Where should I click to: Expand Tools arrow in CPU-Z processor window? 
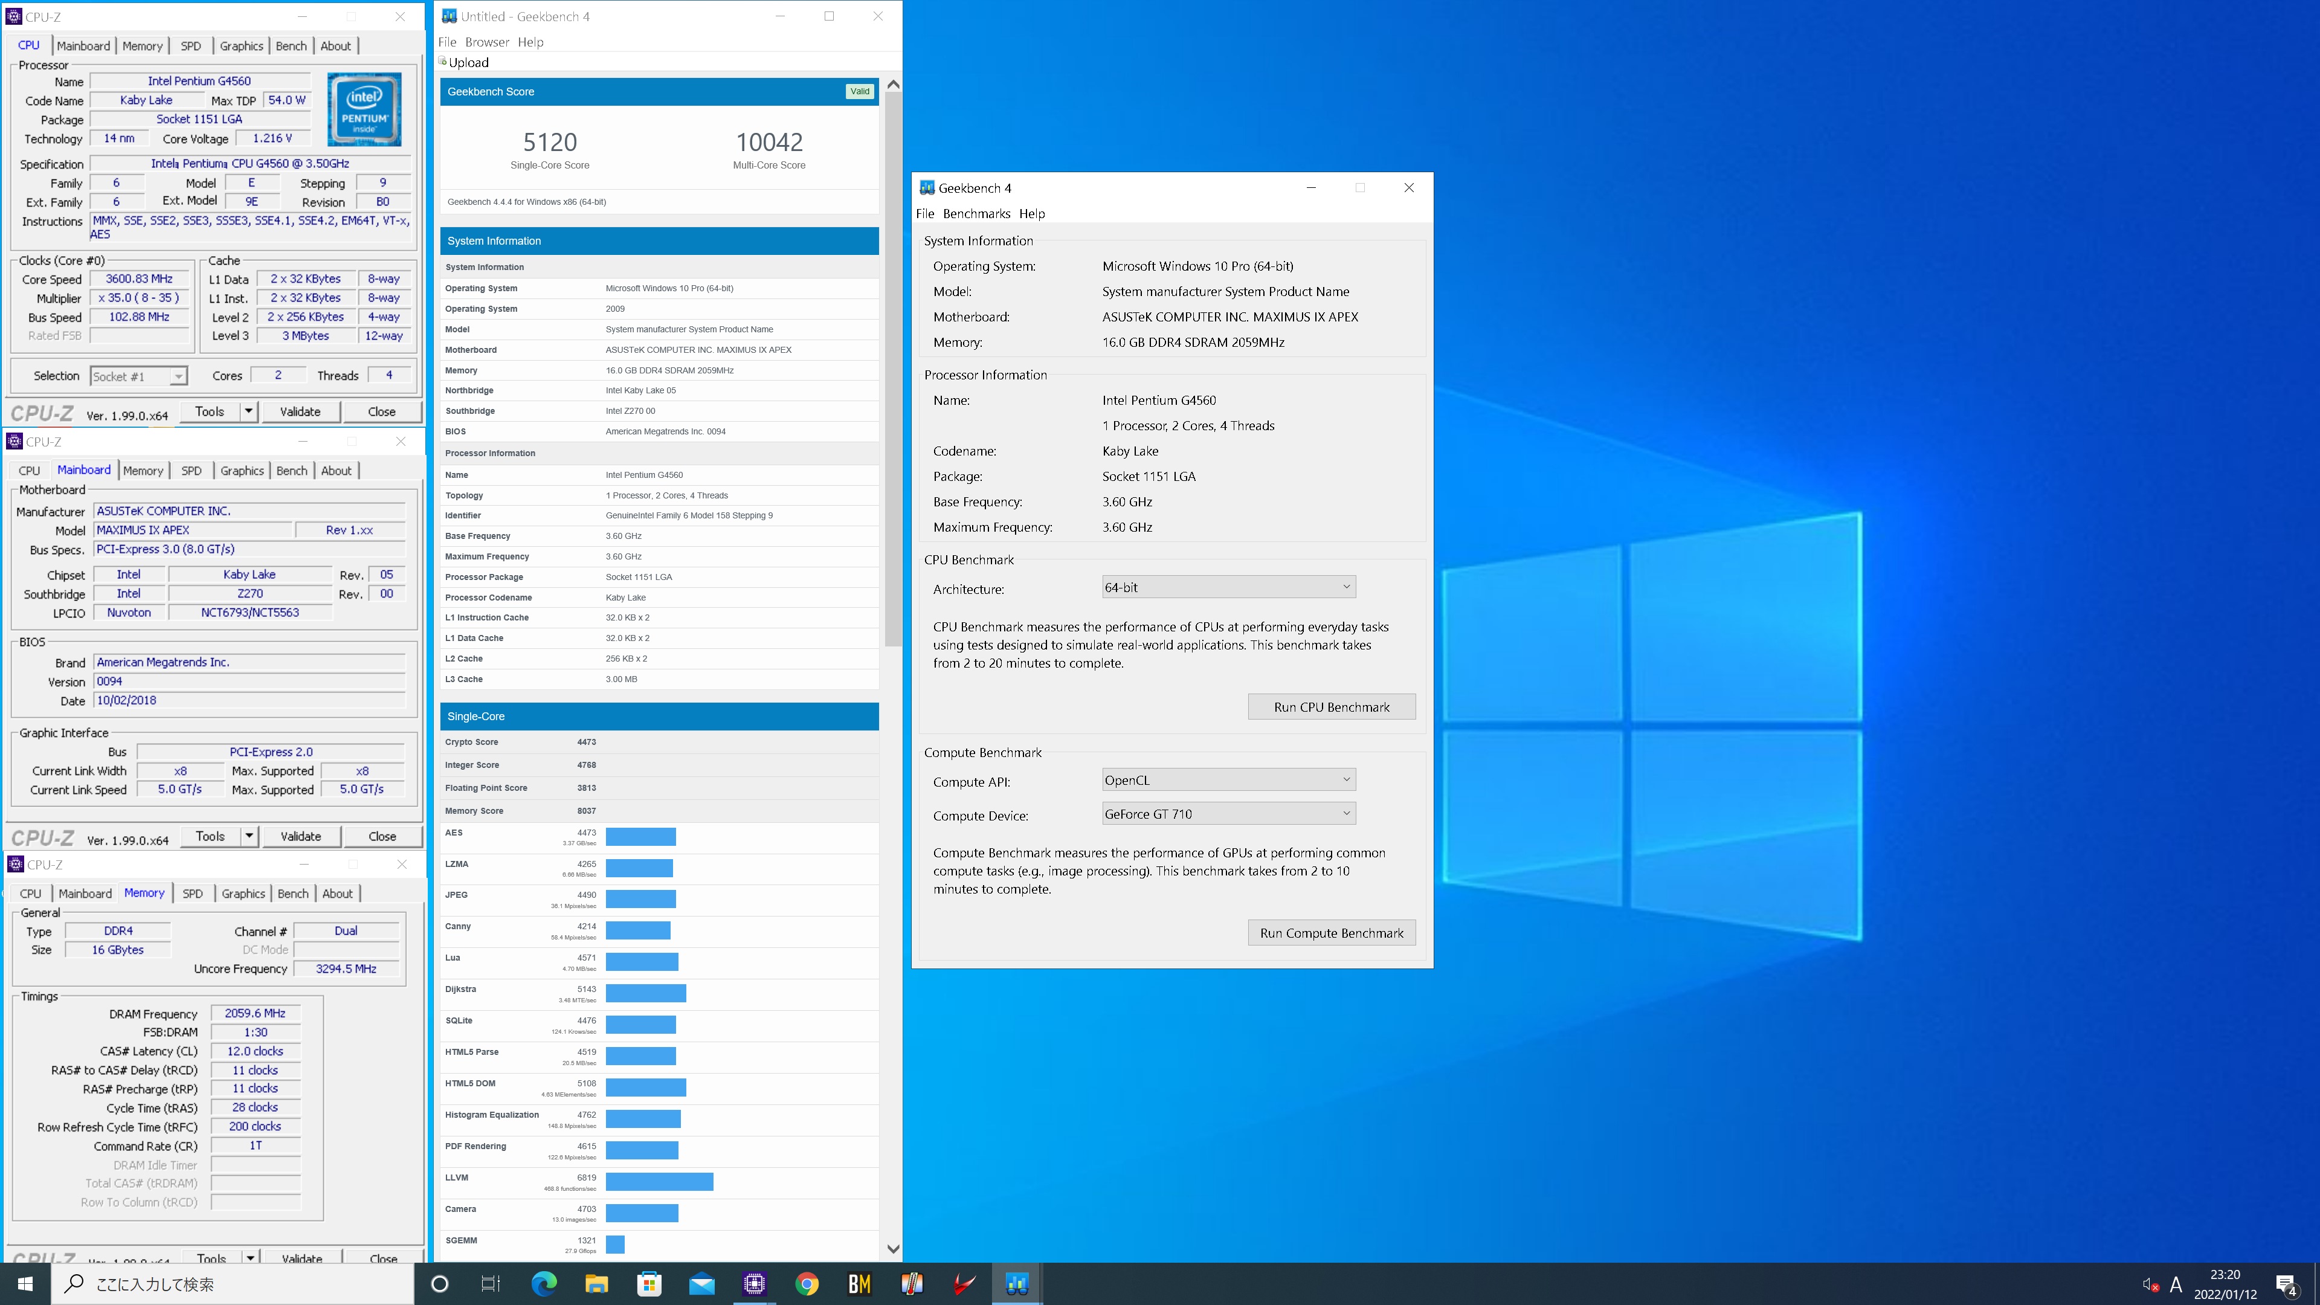(x=248, y=411)
